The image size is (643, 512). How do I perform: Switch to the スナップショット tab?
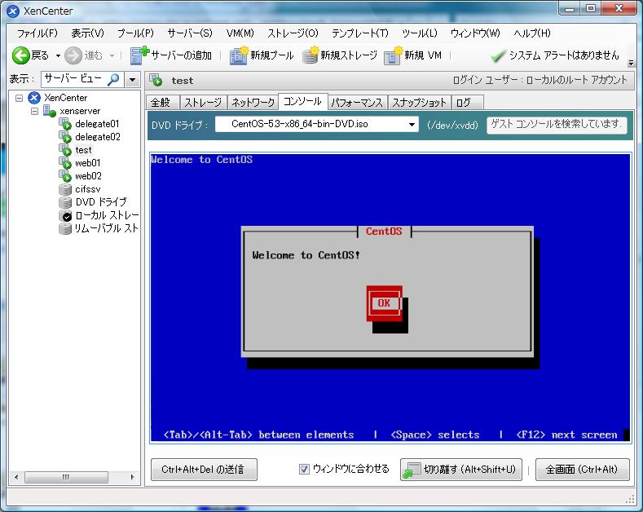(x=419, y=103)
